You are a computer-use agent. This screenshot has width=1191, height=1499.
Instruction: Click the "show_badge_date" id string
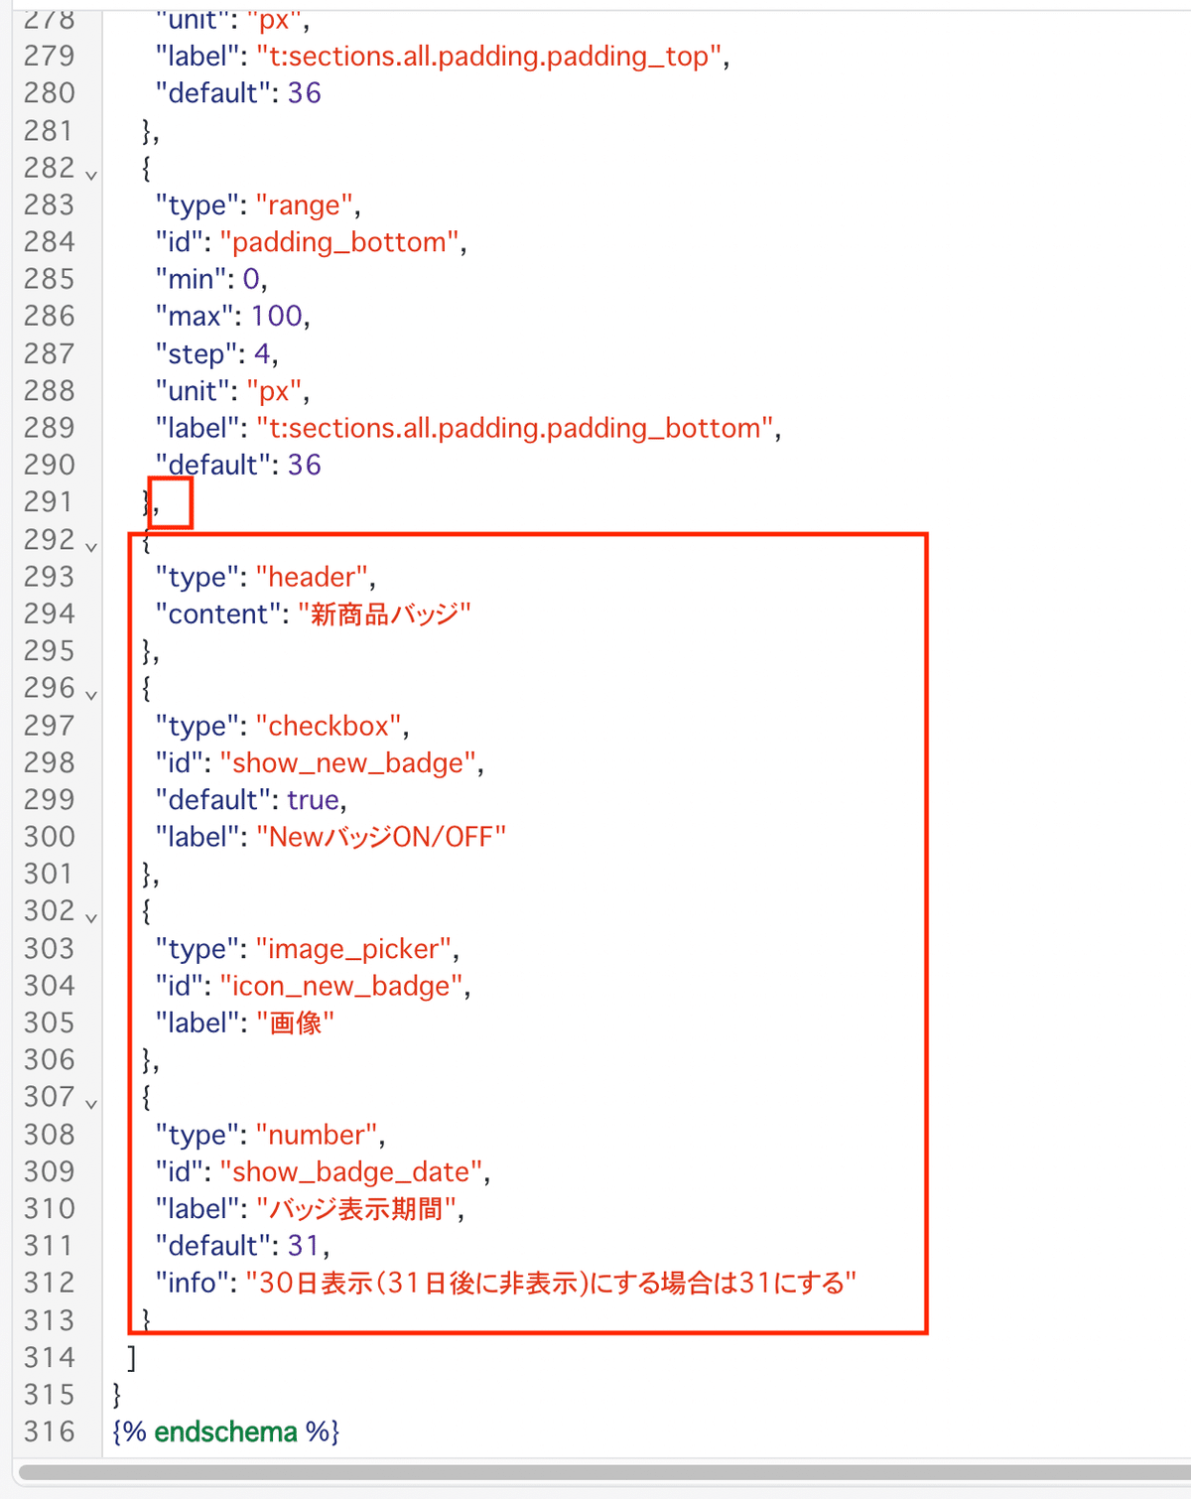coord(351,1171)
